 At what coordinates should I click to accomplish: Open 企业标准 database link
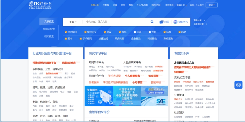136,38
